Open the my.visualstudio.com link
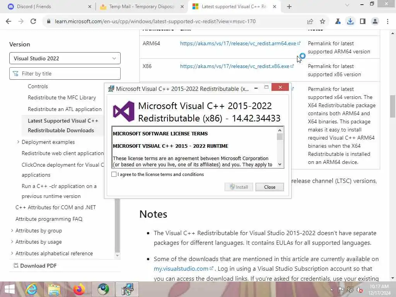396x297 pixels. pos(184,268)
